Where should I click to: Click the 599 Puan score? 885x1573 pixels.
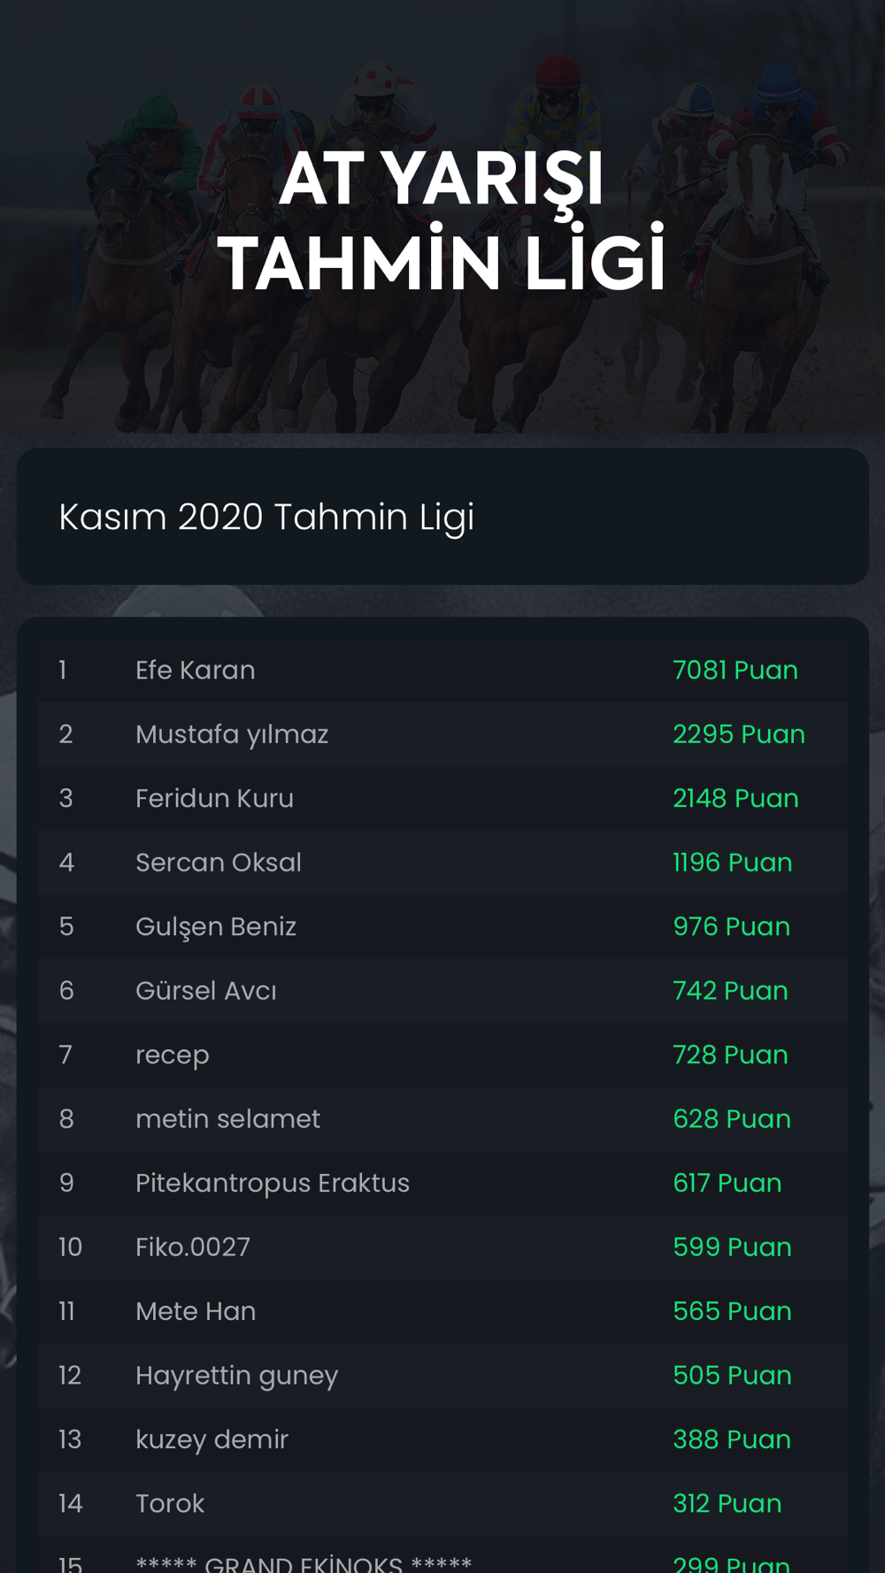coord(733,1247)
